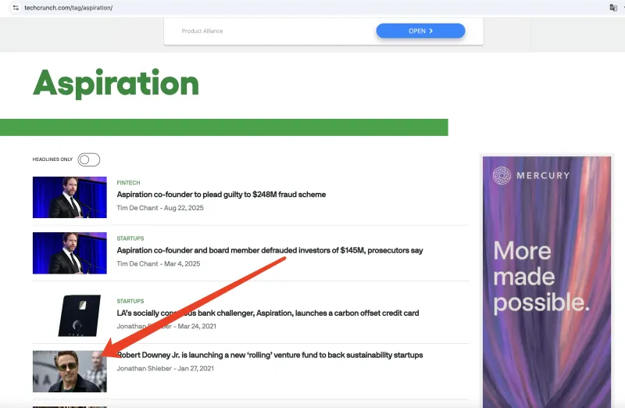Click Tim De Chant on the Aug 22, 2025 article
This screenshot has height=408, width=625.
point(137,208)
